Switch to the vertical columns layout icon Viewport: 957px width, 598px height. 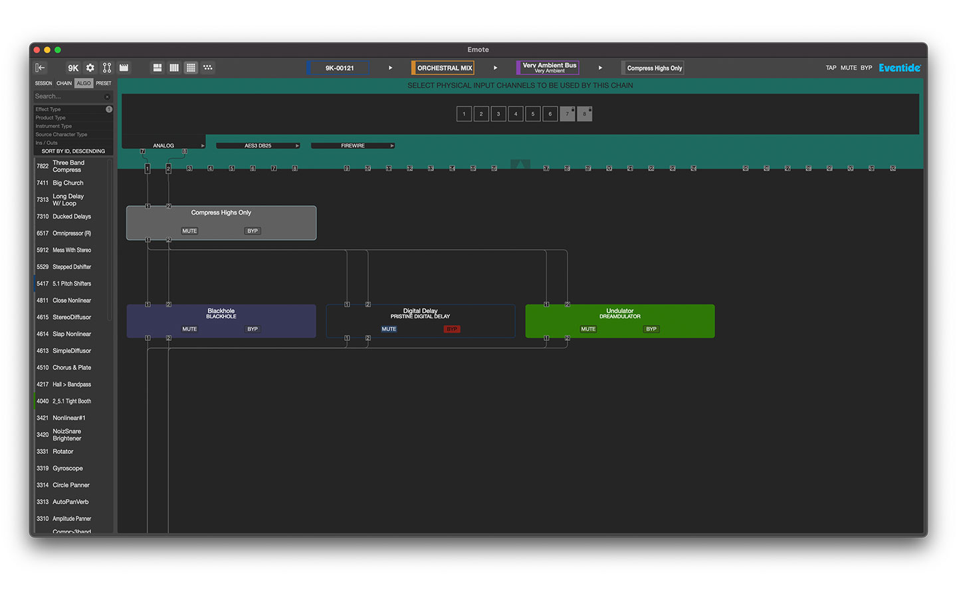click(174, 68)
